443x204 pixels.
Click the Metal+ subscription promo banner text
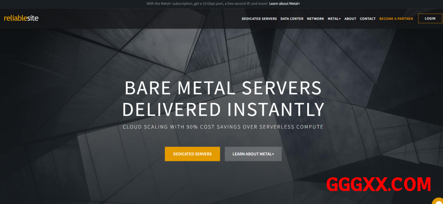click(206, 3)
